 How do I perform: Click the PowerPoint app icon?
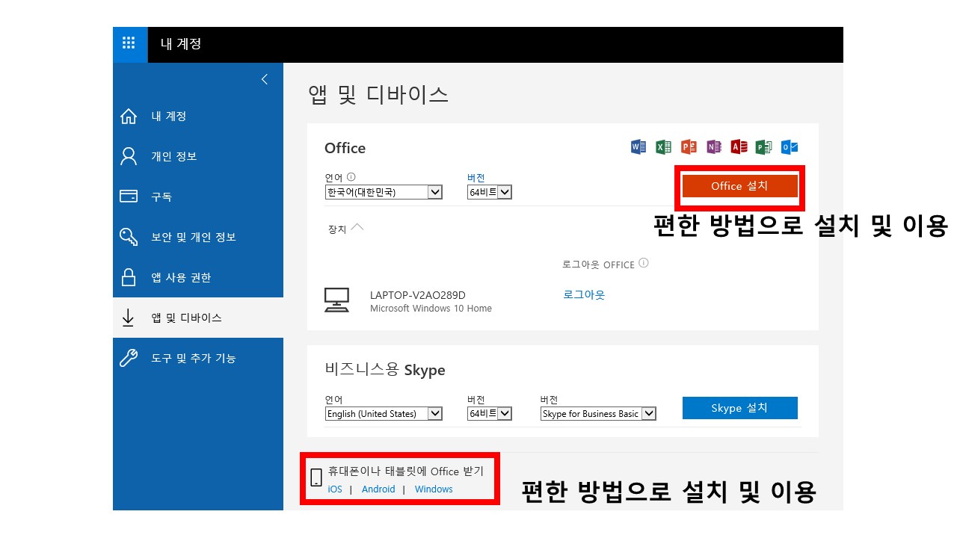(x=689, y=147)
